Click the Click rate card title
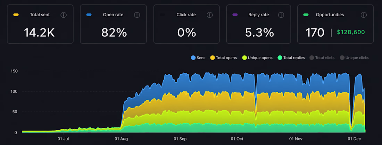The height and width of the screenshot is (145, 382). click(186, 15)
